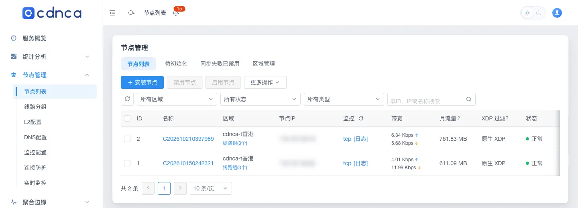Click the circle icon beside the collapse button
This screenshot has height=208, width=578.
point(131,13)
